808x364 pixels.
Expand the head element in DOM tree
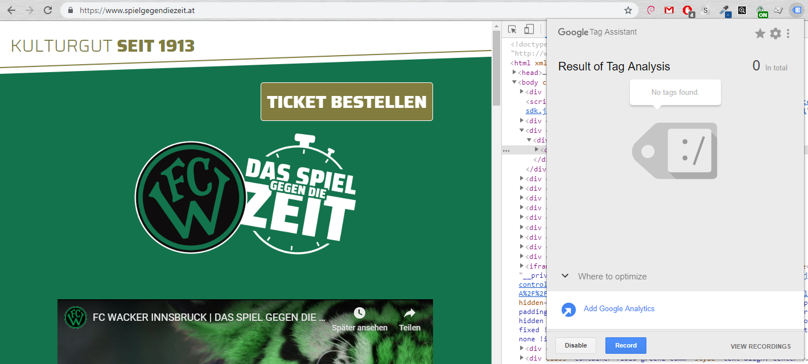[x=515, y=73]
